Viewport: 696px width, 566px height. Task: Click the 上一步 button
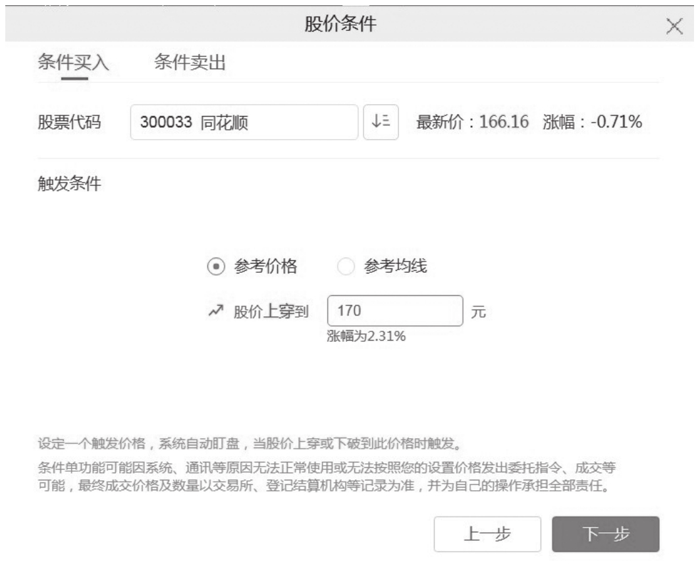pos(487,534)
